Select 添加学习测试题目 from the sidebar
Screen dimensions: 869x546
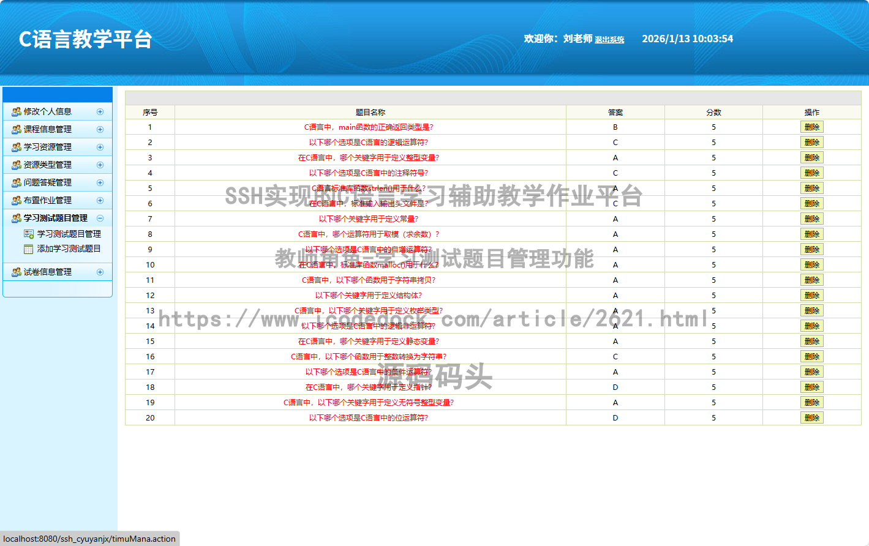(69, 250)
